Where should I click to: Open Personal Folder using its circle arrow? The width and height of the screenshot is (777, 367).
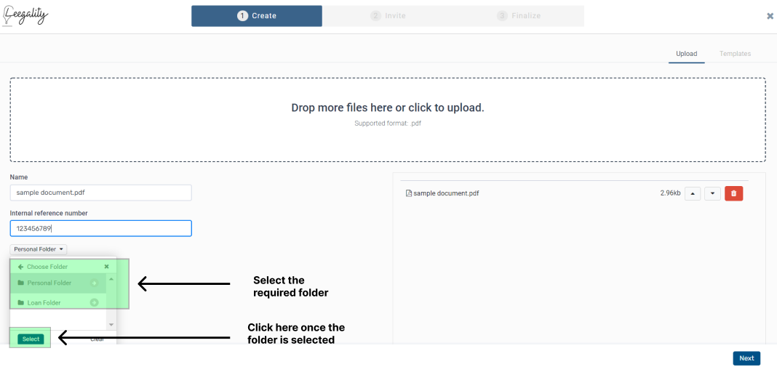tap(94, 283)
